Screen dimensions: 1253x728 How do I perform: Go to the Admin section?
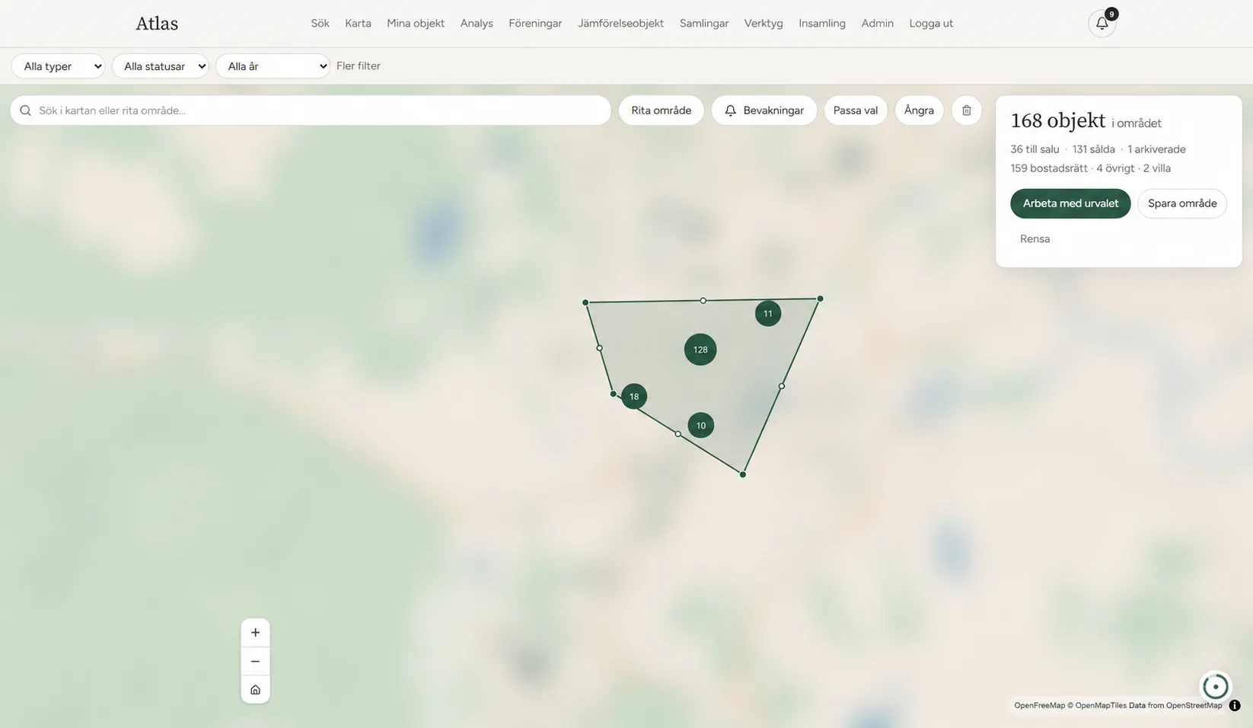[x=877, y=24]
